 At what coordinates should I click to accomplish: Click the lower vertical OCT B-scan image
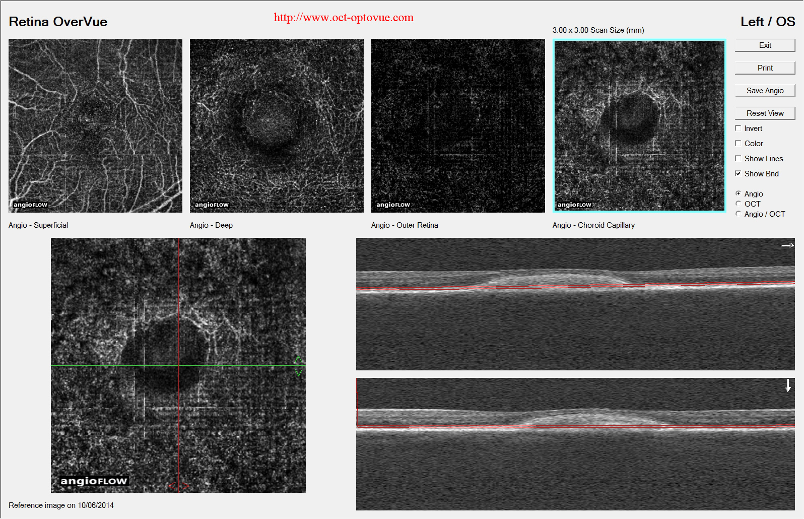[x=575, y=444]
